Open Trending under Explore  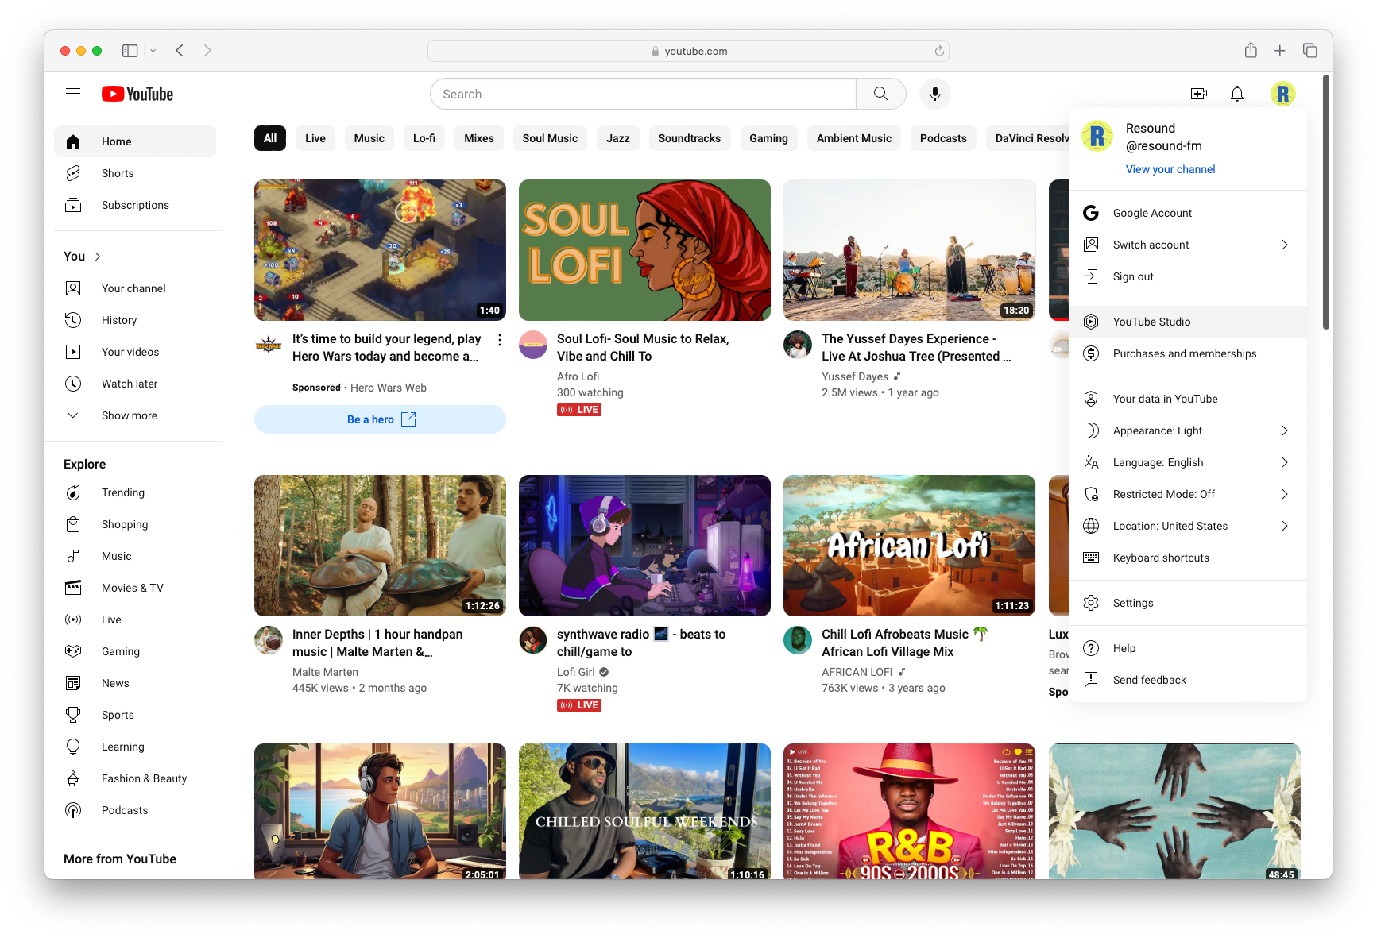(122, 492)
